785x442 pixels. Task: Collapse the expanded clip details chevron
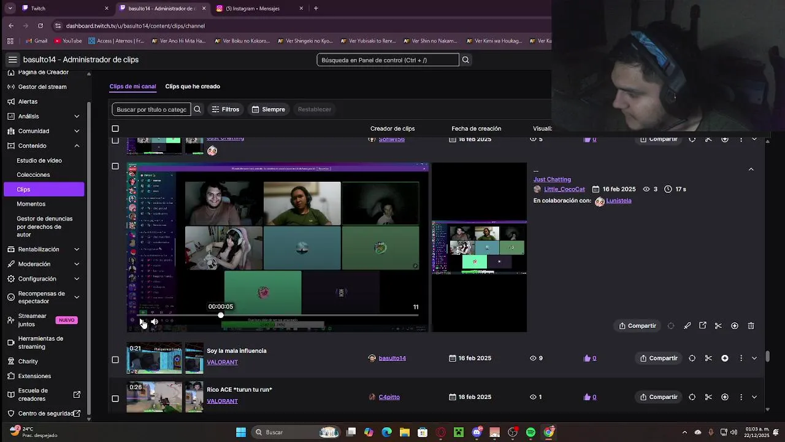[751, 169]
